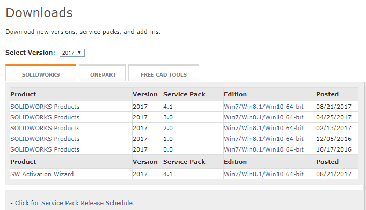Switch to the FREE CAD TOOLS tab
Viewport: 366px width, 210px height.
pyautogui.click(x=164, y=73)
